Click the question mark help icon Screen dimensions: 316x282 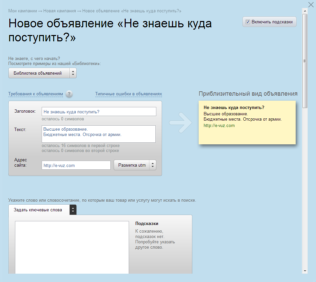(69, 94)
